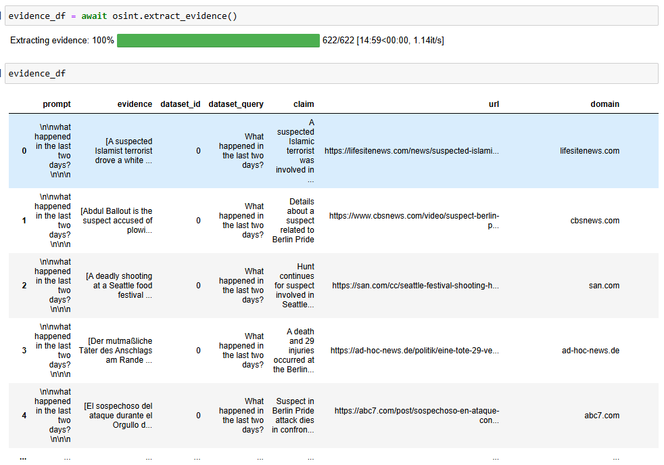Click the 'evidence' column header

135,104
